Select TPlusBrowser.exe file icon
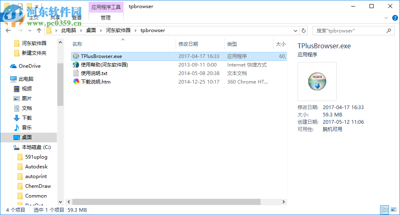400x215 pixels. pyautogui.click(x=76, y=56)
